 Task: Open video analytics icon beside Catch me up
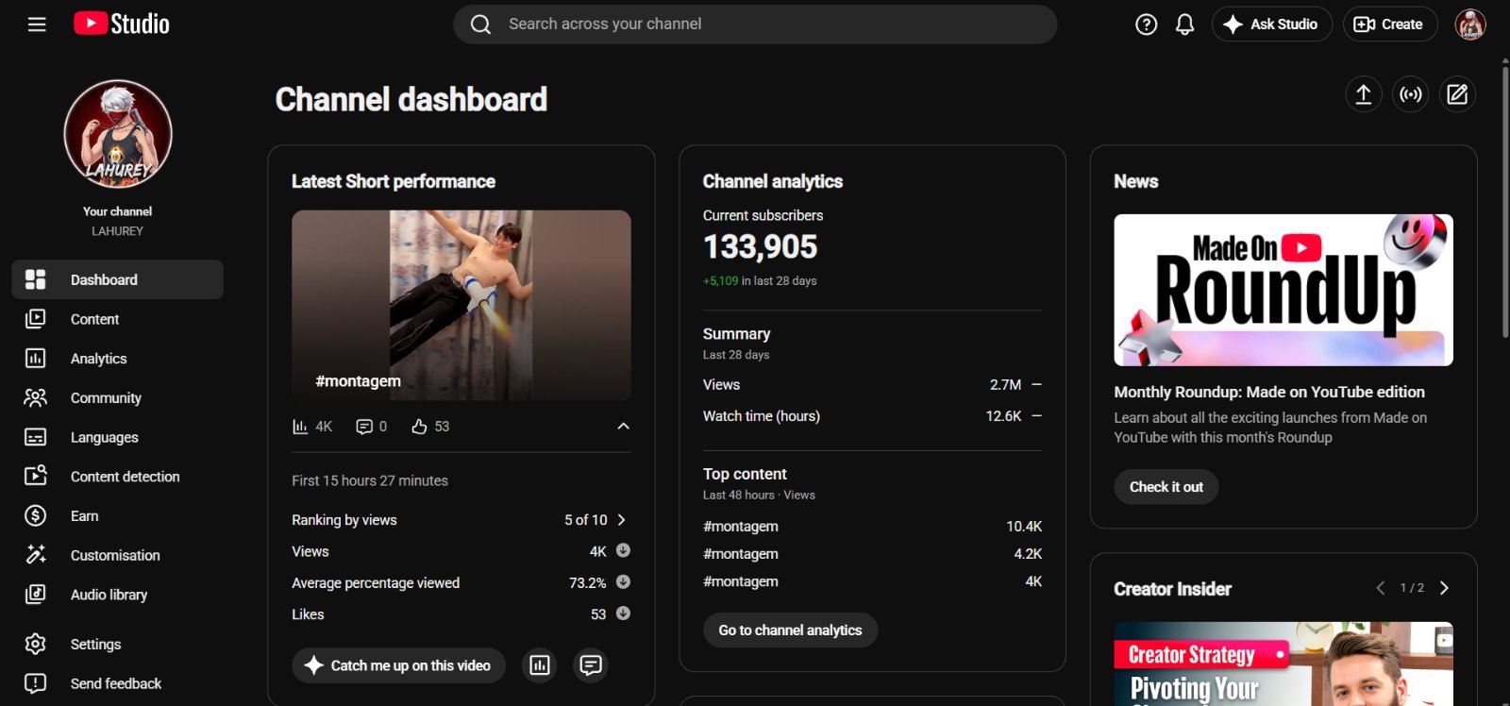point(540,665)
